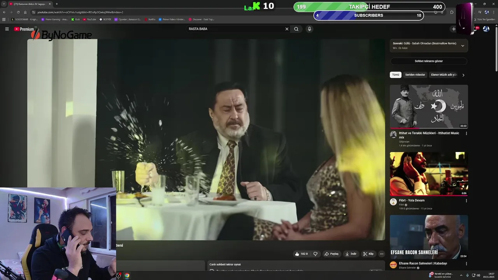Image resolution: width=498 pixels, height=280 pixels.
Task: Open Ittihat ve Terakki Müzikleri thumbnail
Action: (429, 107)
